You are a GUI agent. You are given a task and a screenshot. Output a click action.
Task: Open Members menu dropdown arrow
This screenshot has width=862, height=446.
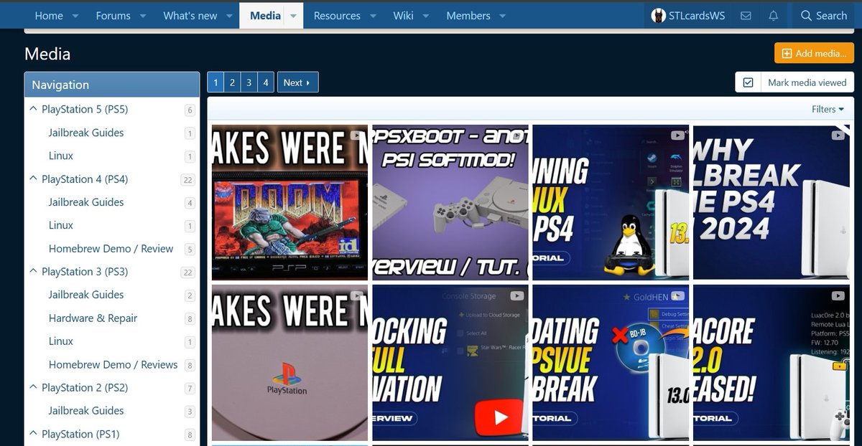[503, 16]
